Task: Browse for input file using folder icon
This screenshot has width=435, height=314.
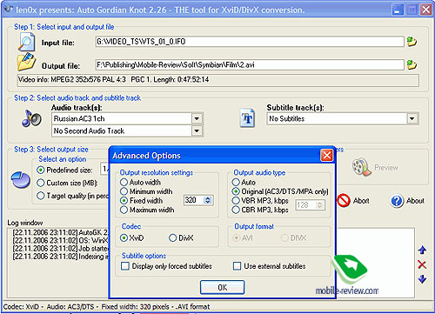Action: [x=412, y=42]
